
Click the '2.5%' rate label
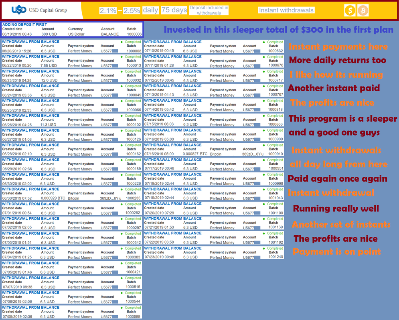pos(132,10)
